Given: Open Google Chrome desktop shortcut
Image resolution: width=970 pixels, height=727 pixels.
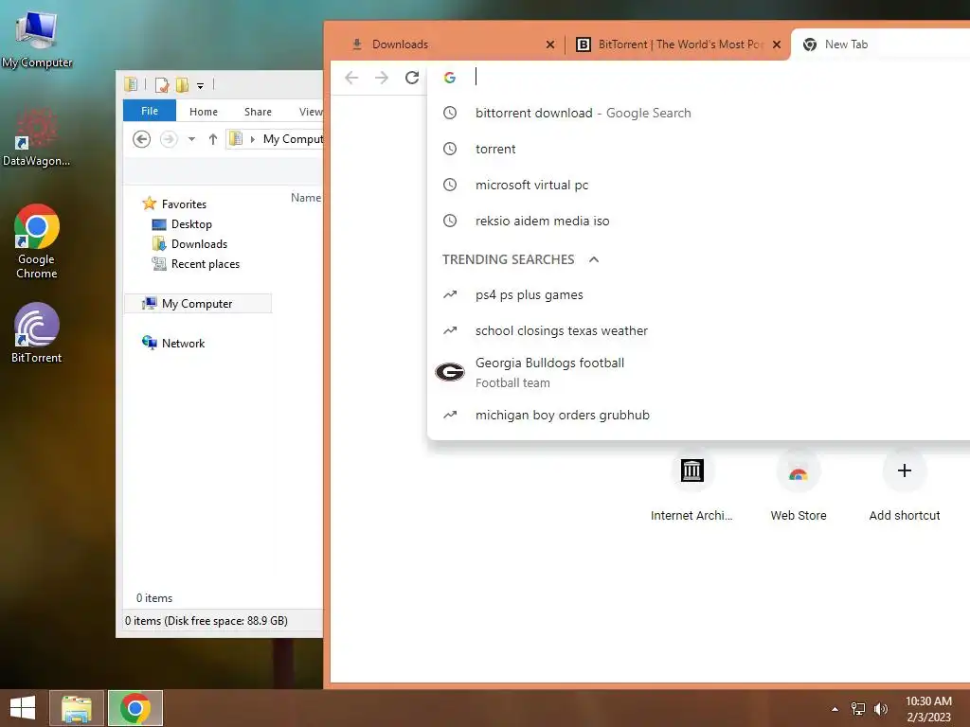Looking at the screenshot, I should (x=37, y=241).
